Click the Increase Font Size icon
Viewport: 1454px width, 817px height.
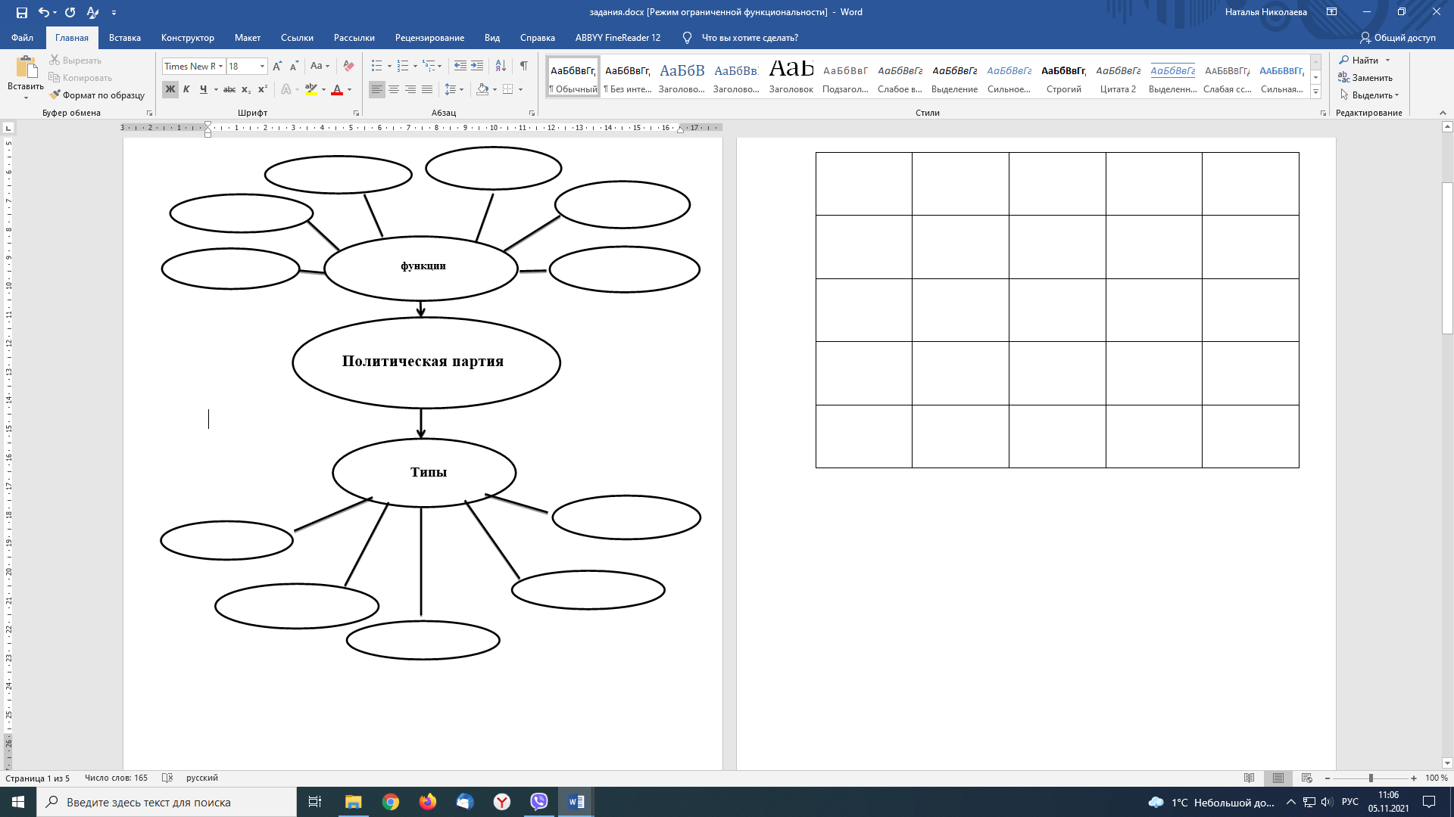pos(277,66)
